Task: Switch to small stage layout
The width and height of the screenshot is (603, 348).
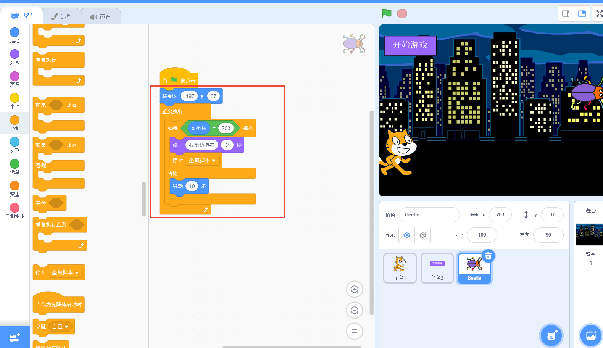Action: click(566, 14)
